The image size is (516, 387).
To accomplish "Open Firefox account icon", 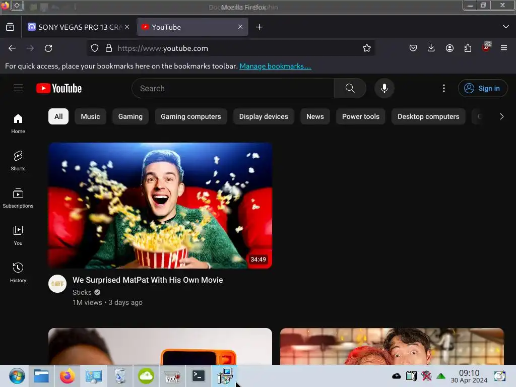I will point(449,48).
